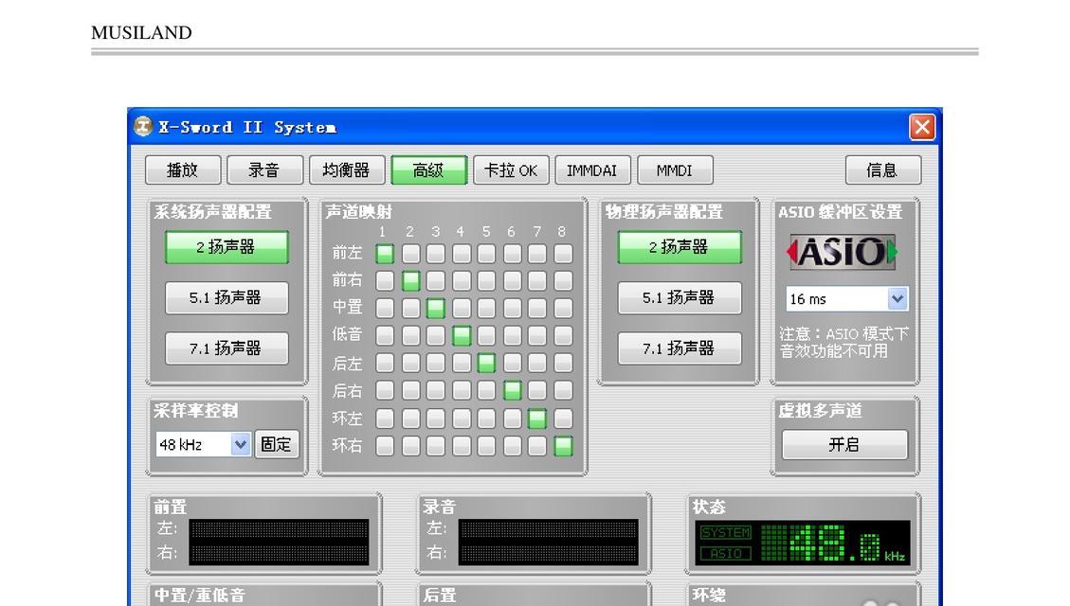Switch to the 播放 tab

[183, 170]
